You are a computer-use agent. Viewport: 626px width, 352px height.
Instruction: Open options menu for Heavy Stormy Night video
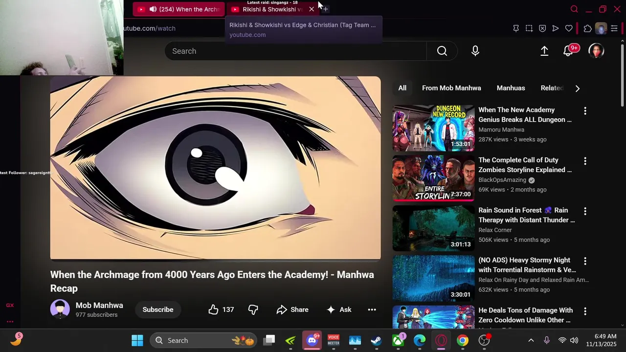[585, 261]
